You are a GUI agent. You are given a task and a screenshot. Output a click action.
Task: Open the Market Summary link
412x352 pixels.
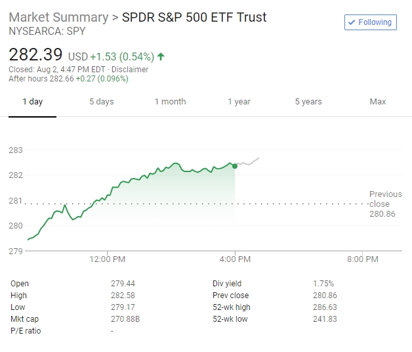tap(58, 17)
